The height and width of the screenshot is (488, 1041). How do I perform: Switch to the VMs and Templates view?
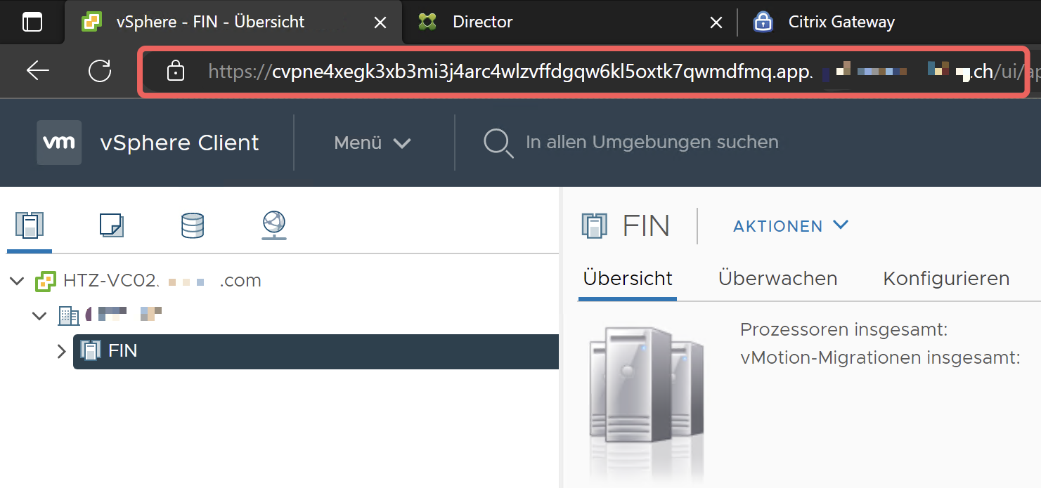click(110, 225)
